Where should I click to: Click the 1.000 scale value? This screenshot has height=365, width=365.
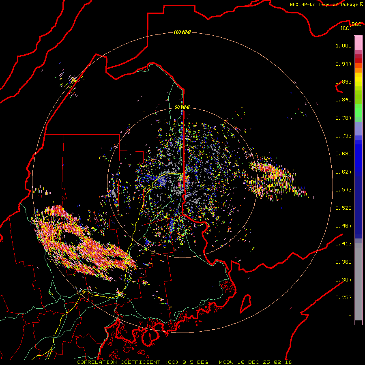[344, 45]
